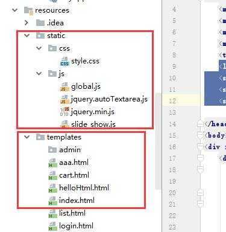Click line number 12 in gutter
The height and width of the screenshot is (232, 226).
172,101
